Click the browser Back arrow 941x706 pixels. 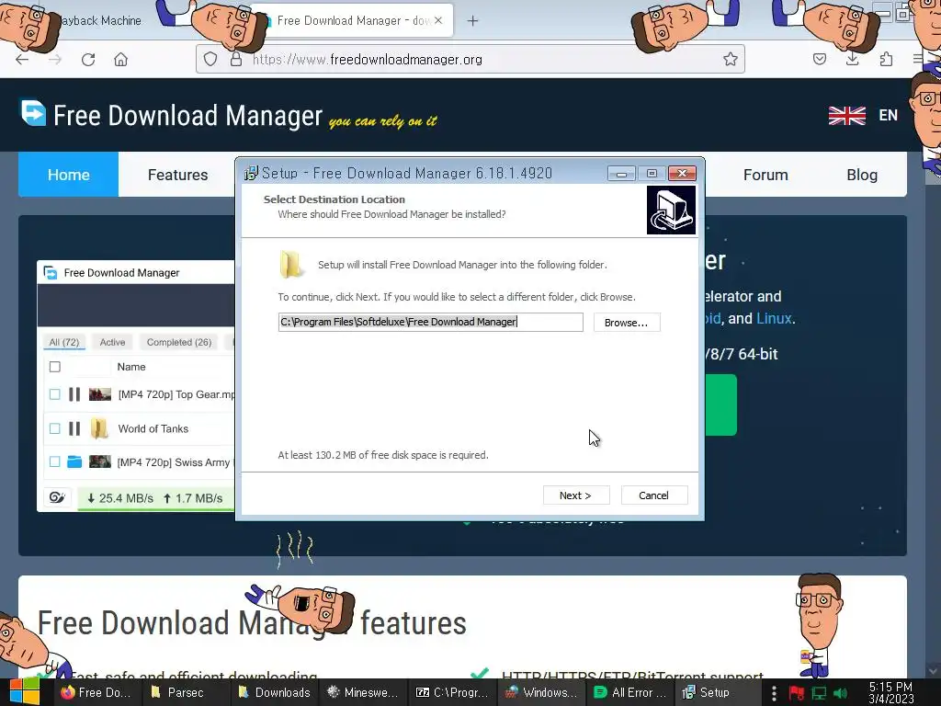click(22, 60)
